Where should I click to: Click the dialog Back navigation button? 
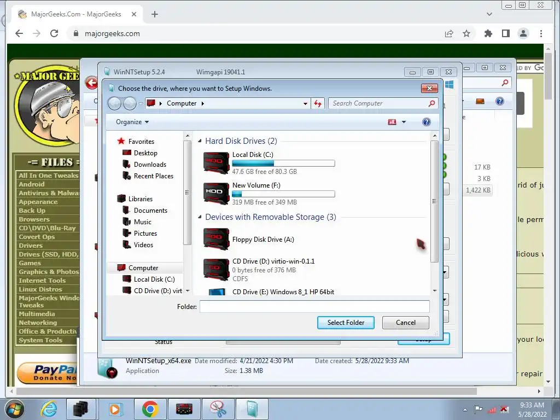tap(114, 103)
